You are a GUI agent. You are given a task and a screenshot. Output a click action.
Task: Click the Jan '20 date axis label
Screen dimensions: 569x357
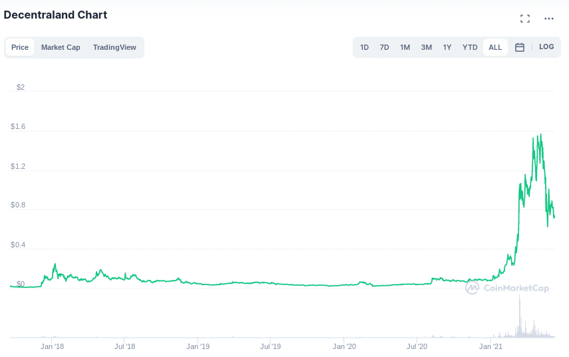coord(344,346)
